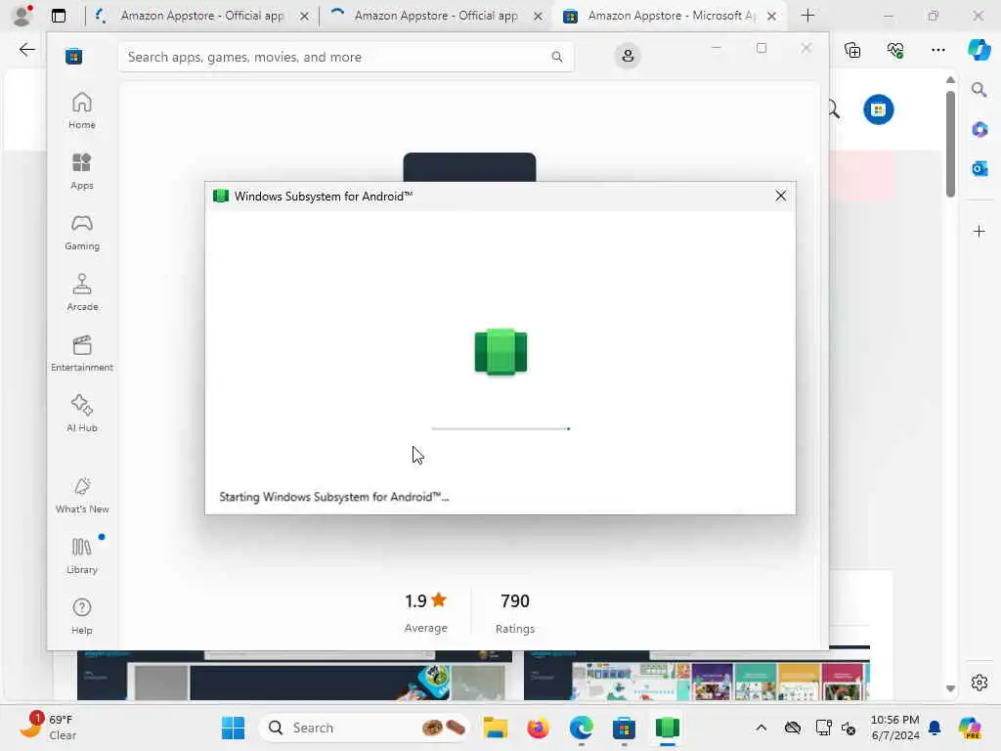Image resolution: width=1001 pixels, height=751 pixels.
Task: Open Windows Start menu
Action: (233, 728)
